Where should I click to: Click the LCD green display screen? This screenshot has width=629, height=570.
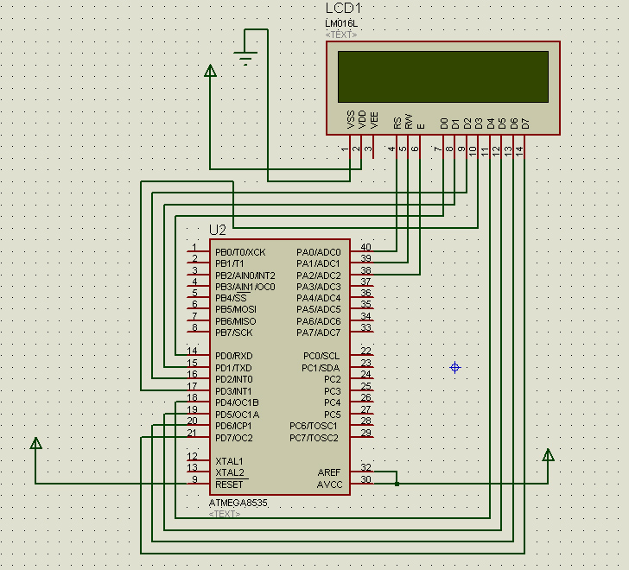pyautogui.click(x=442, y=76)
